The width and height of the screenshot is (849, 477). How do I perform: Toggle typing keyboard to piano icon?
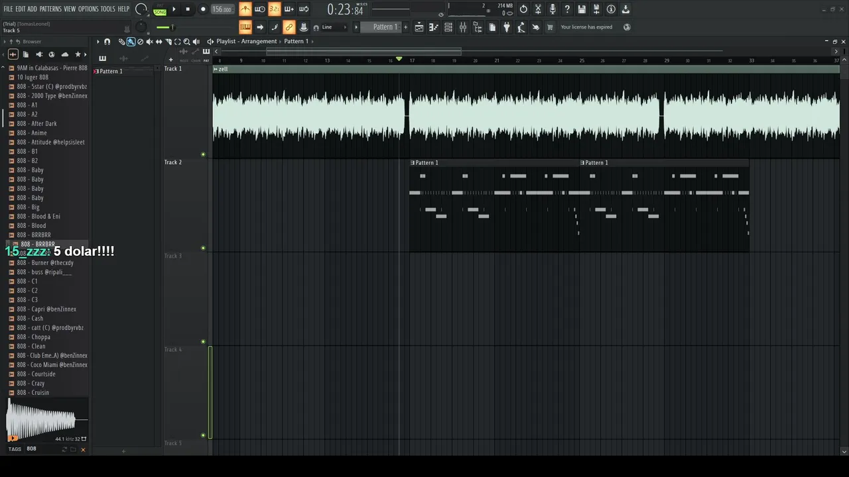[x=245, y=27]
